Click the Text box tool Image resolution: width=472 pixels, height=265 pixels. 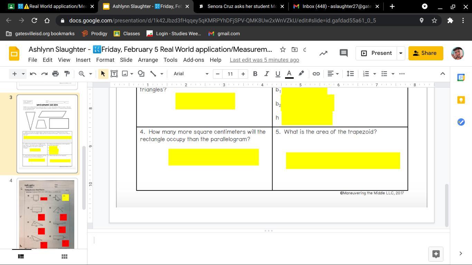coord(114,73)
